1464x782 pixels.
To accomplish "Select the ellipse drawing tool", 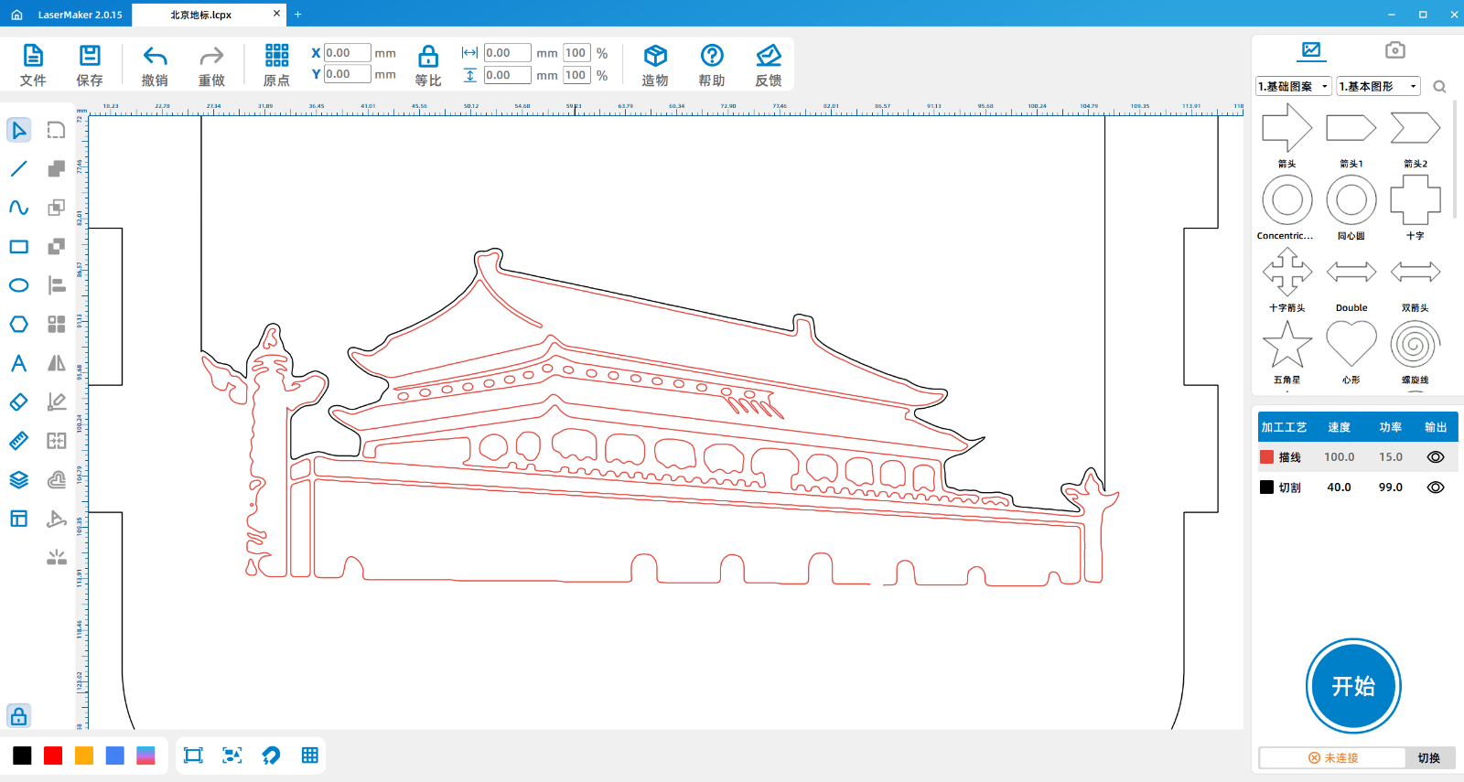I will pyautogui.click(x=18, y=285).
